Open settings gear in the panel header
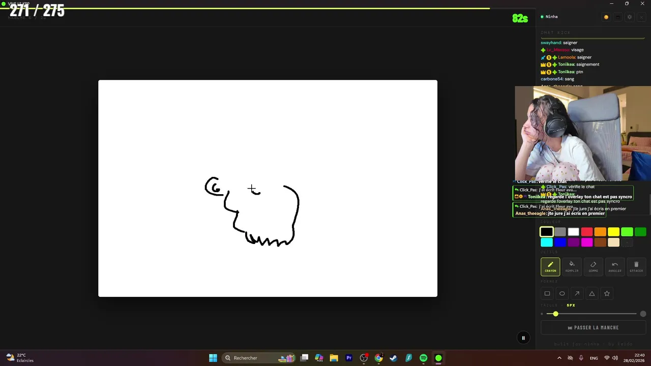The width and height of the screenshot is (651, 366). (x=629, y=17)
